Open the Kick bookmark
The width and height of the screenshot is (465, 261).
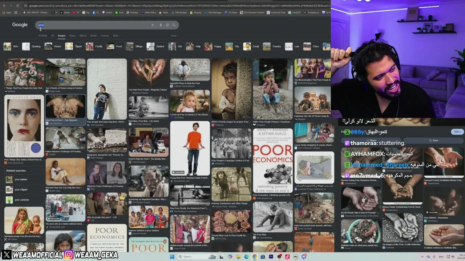point(120,12)
